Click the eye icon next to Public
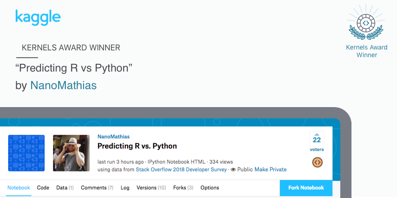 tap(233, 170)
